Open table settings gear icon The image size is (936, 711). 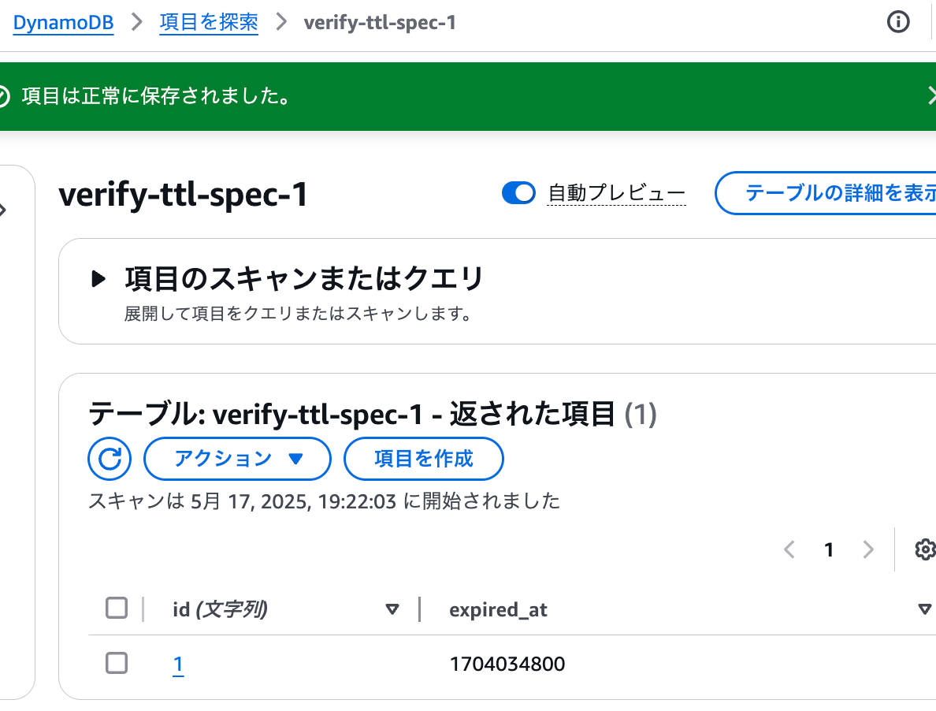point(925,549)
